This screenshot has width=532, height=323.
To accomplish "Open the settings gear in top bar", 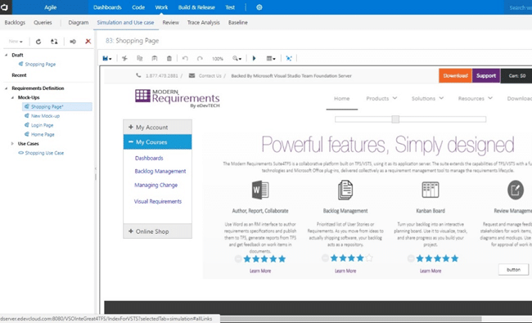I will (259, 7).
